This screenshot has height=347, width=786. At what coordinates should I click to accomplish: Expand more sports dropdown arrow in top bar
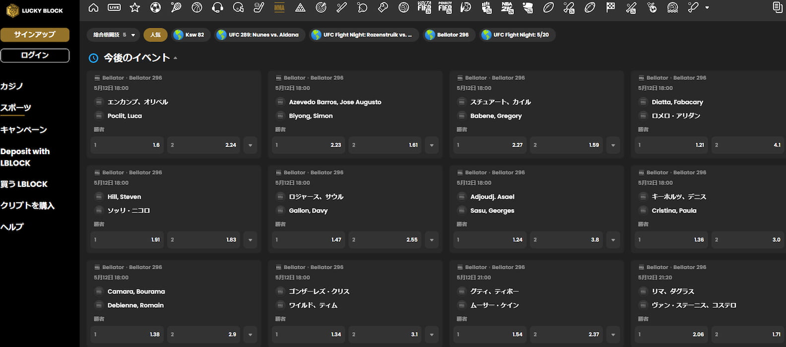707,8
